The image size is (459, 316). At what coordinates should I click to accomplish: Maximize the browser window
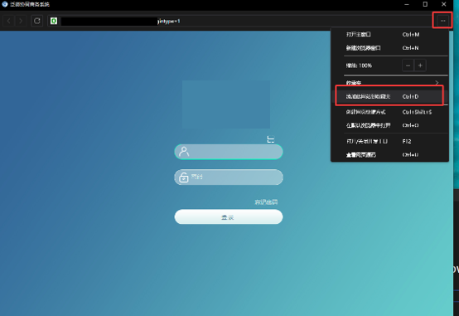(425, 4)
